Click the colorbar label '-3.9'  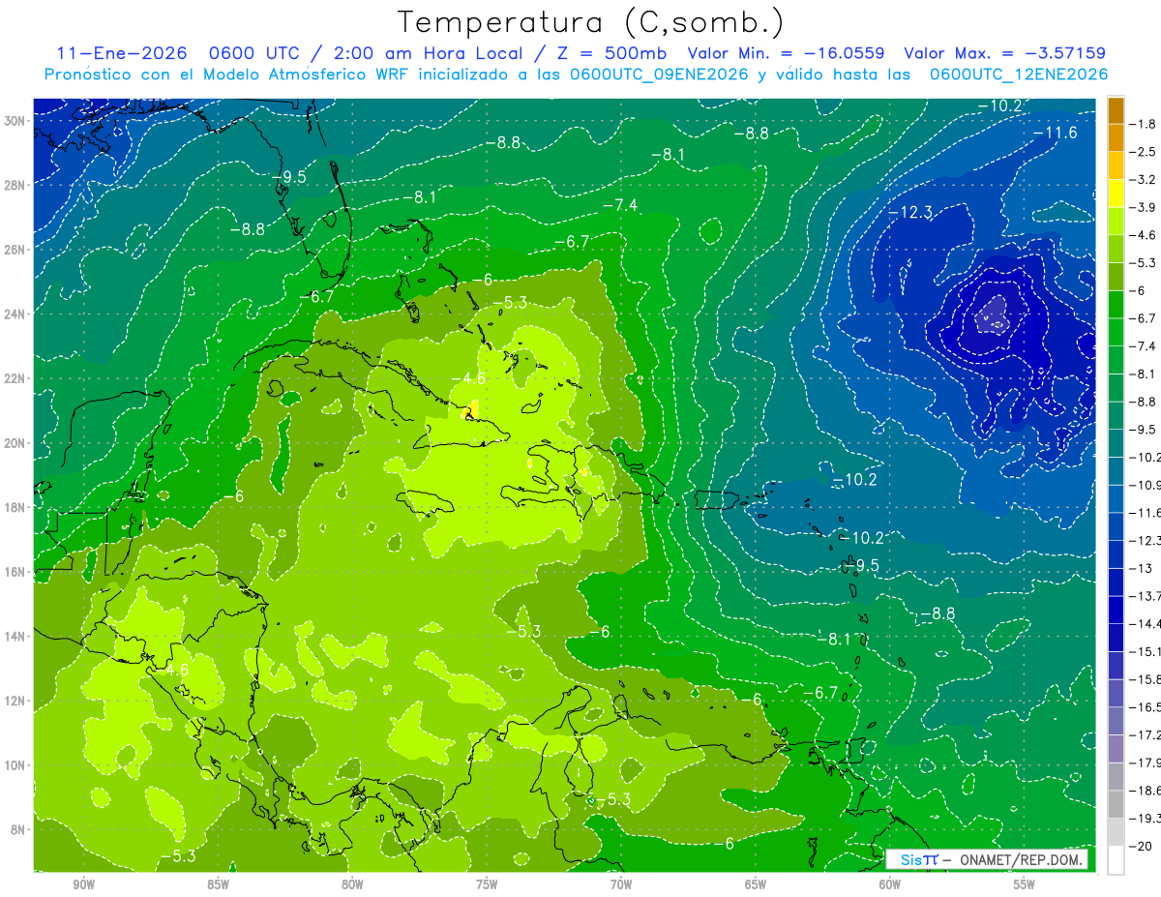[x=1143, y=207]
